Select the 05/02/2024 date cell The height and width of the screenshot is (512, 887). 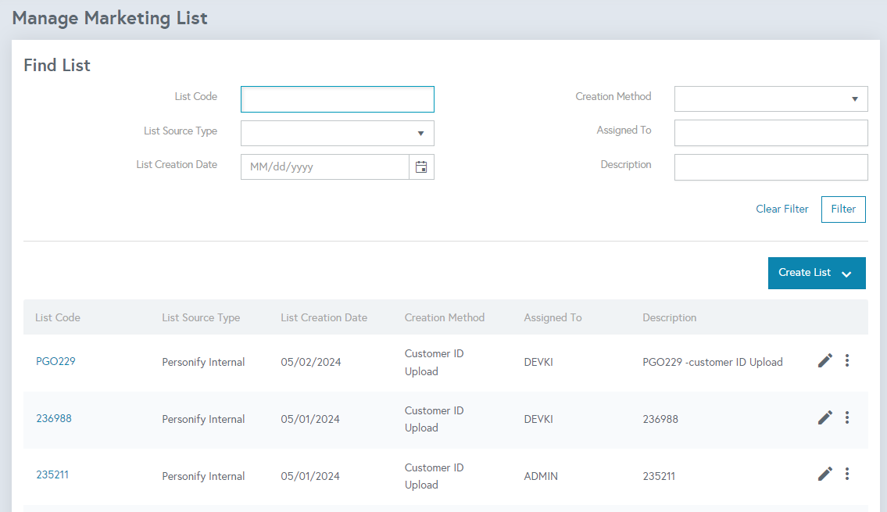coord(310,362)
